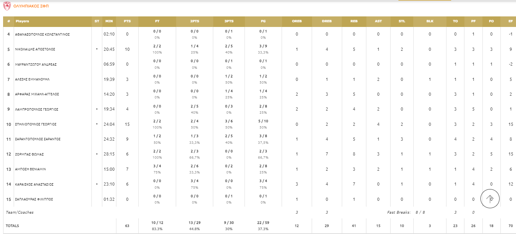Click the MIN column header
Viewport: 516px width, 234px height.
tap(109, 21)
